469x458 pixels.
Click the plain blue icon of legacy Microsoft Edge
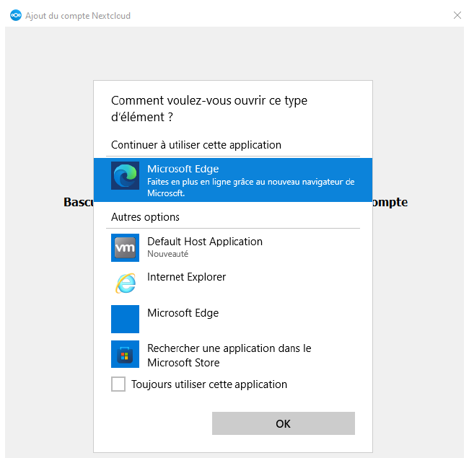click(x=125, y=319)
